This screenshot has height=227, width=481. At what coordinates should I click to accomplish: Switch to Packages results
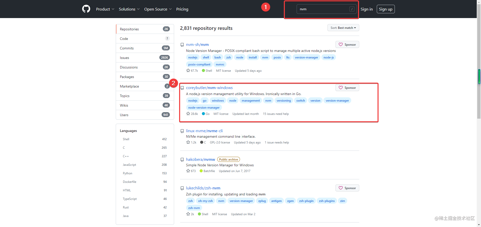point(145,77)
